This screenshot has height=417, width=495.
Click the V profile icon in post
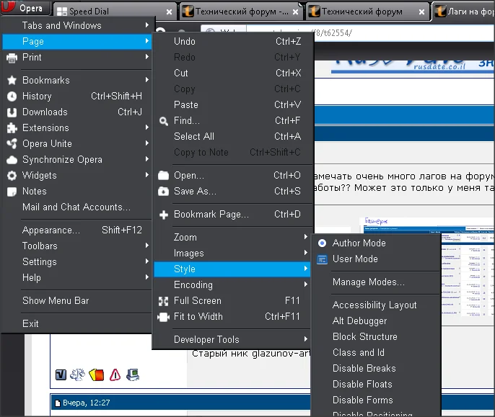(x=61, y=375)
